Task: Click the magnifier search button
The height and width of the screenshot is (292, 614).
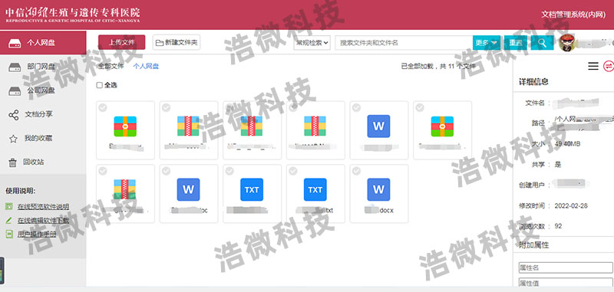Action: click(542, 43)
